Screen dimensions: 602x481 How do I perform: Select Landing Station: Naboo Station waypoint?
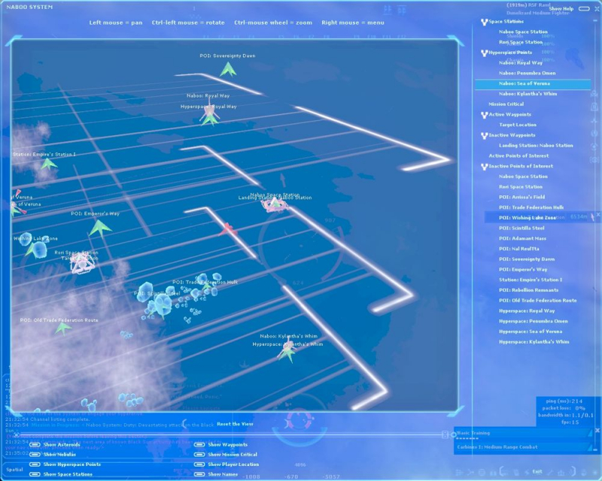coord(536,146)
